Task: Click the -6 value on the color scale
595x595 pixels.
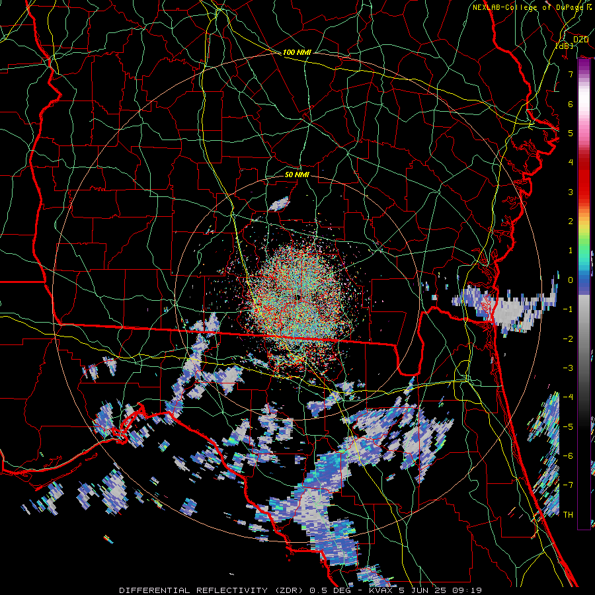Action: [568, 456]
